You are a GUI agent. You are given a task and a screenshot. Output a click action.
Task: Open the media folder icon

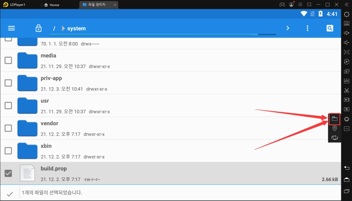click(x=28, y=61)
